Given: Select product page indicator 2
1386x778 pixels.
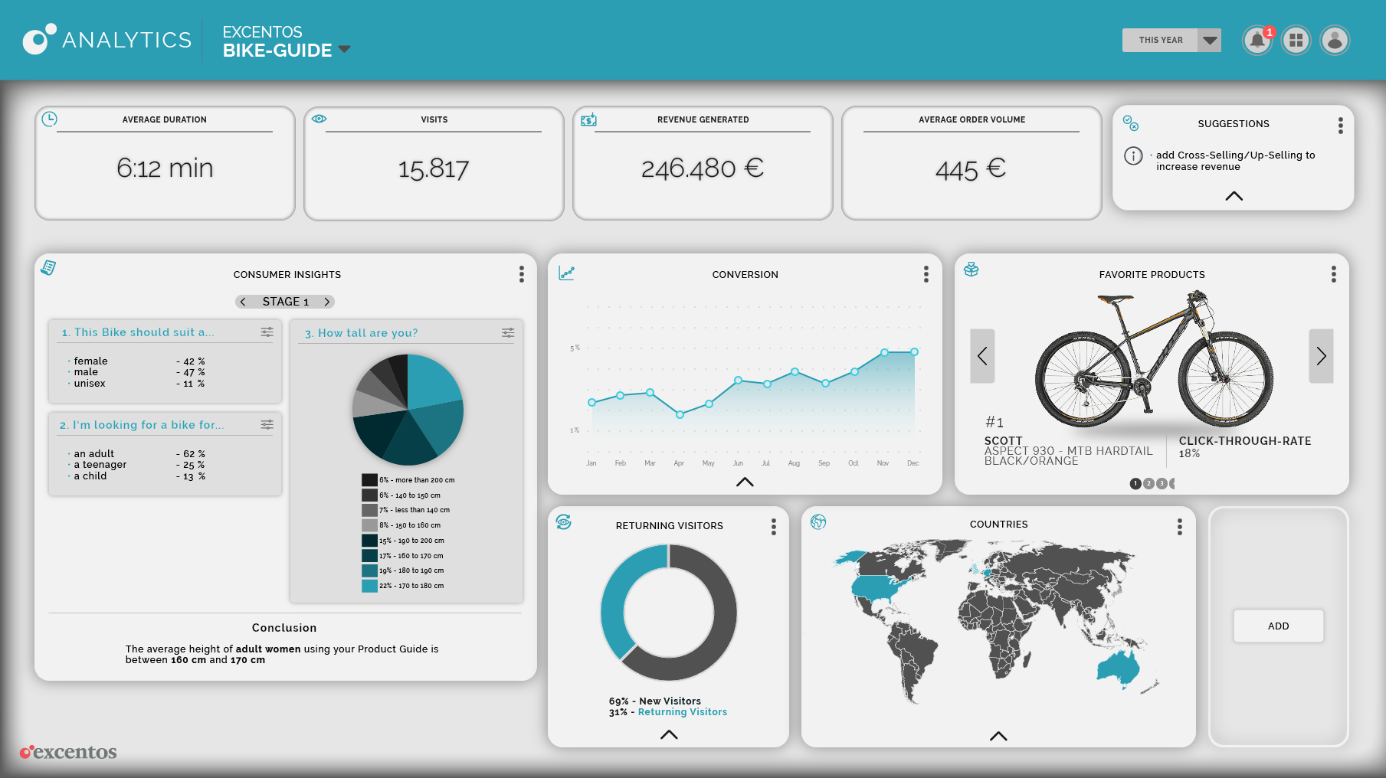Looking at the screenshot, I should pos(1148,483).
